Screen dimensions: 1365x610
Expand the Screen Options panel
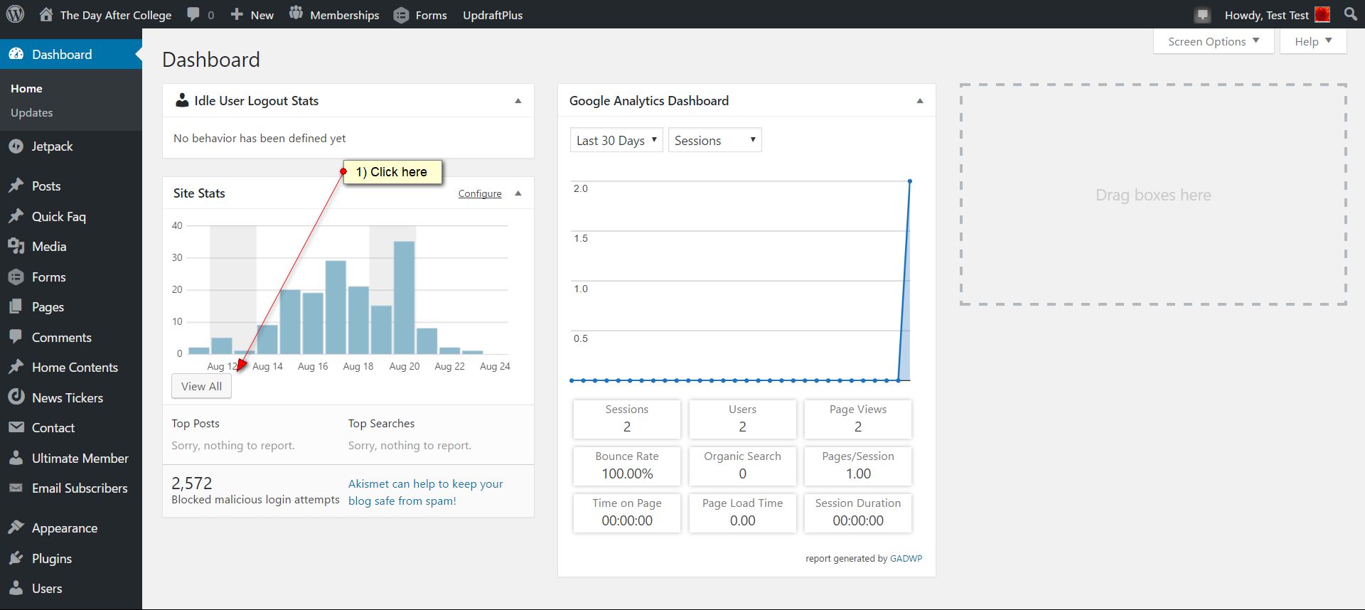pyautogui.click(x=1213, y=41)
